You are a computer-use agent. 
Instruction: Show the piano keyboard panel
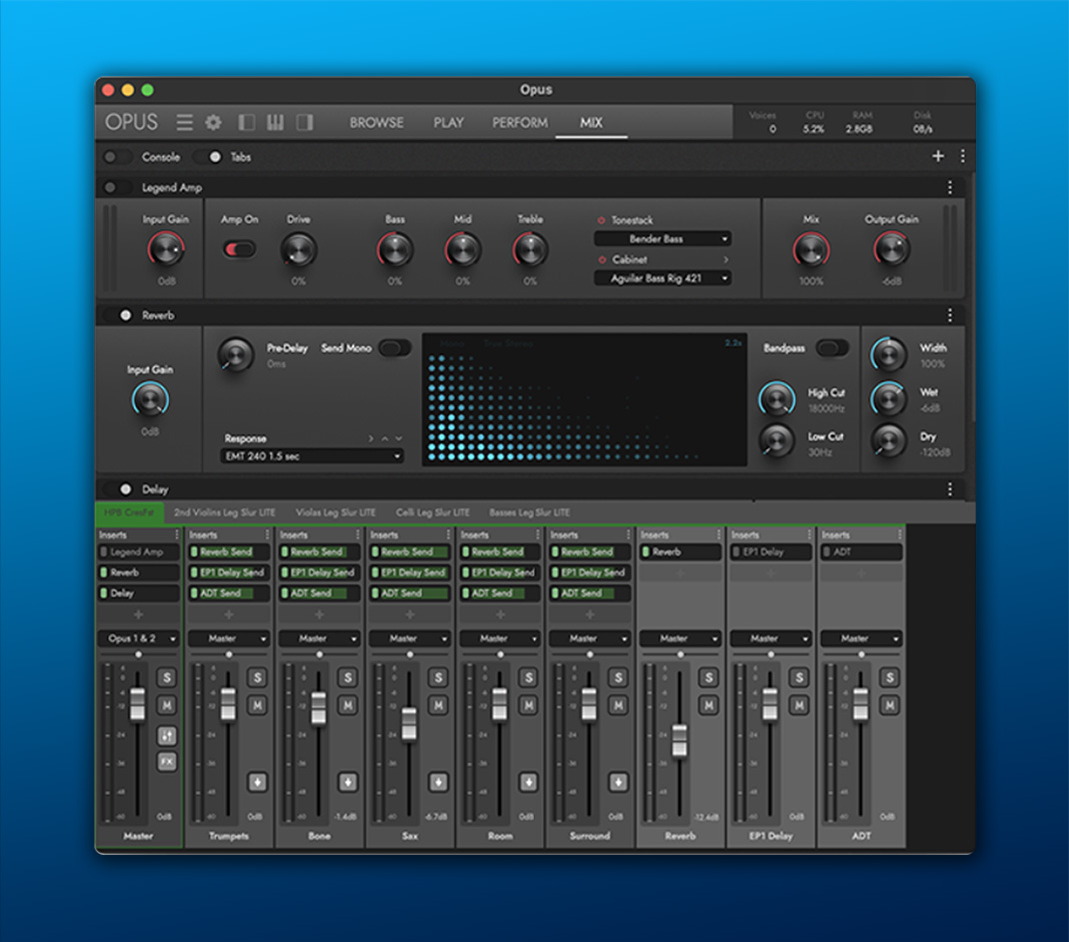[x=275, y=122]
